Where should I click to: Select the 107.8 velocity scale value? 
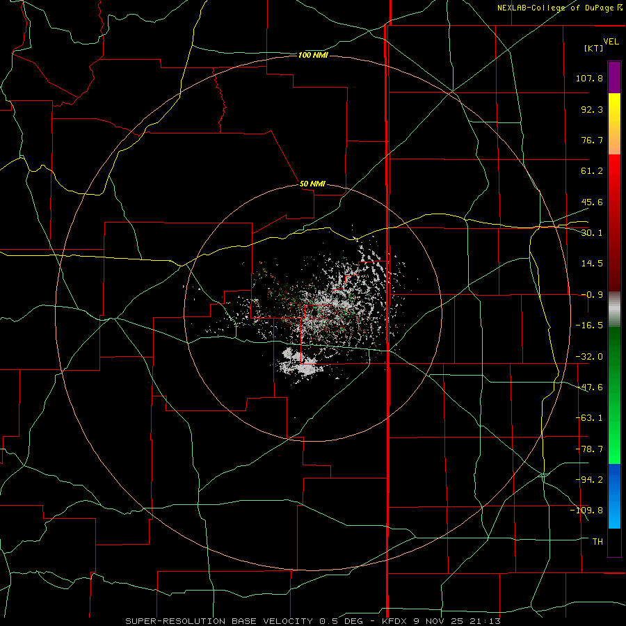tap(589, 78)
